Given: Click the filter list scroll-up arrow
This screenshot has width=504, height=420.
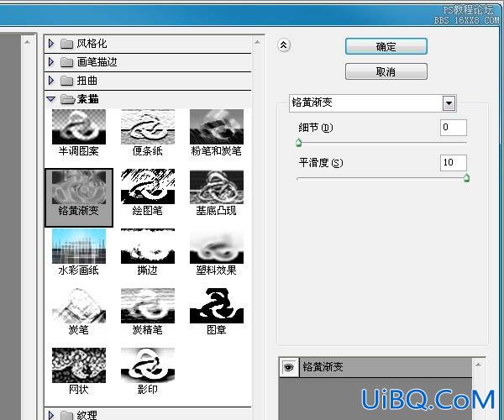Looking at the screenshot, I should click(x=257, y=42).
